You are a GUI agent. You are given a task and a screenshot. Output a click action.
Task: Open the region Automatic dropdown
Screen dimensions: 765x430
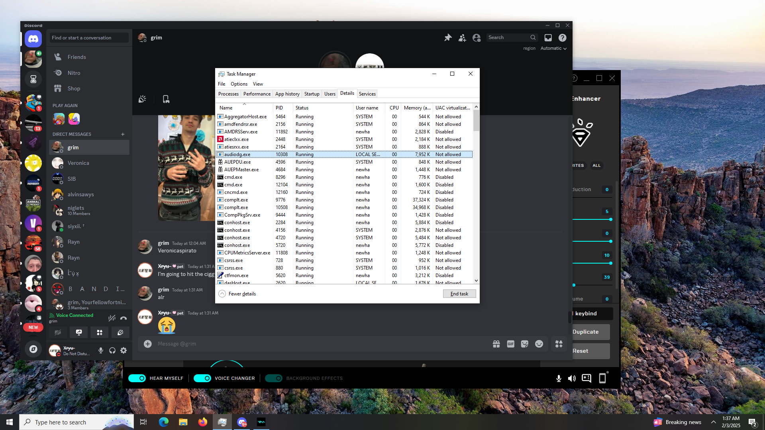553,48
